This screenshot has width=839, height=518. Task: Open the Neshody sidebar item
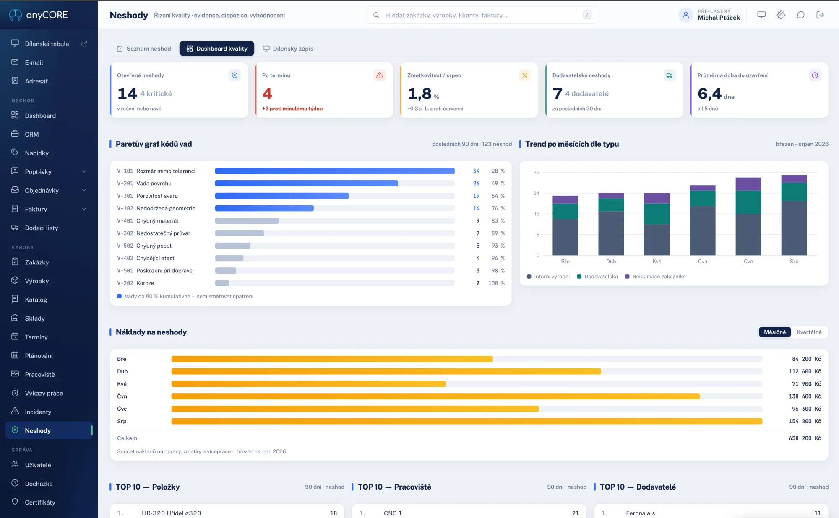(49, 430)
